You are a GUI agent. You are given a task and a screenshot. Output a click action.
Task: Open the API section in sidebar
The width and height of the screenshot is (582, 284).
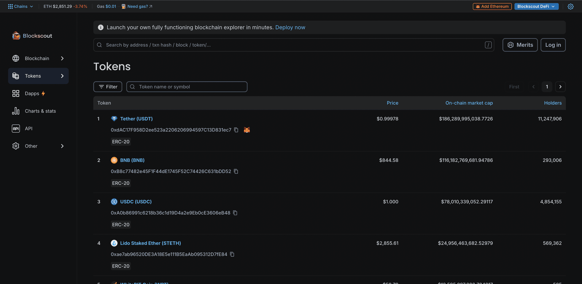28,129
